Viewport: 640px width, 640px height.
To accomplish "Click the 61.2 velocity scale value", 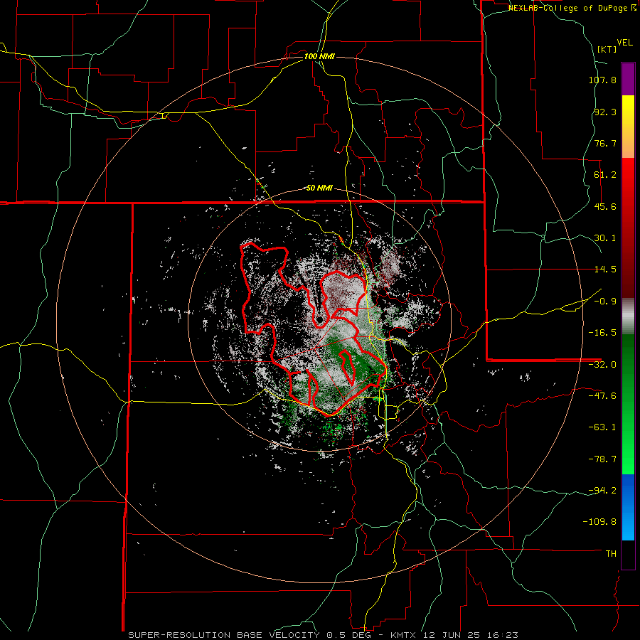I will click(x=605, y=175).
